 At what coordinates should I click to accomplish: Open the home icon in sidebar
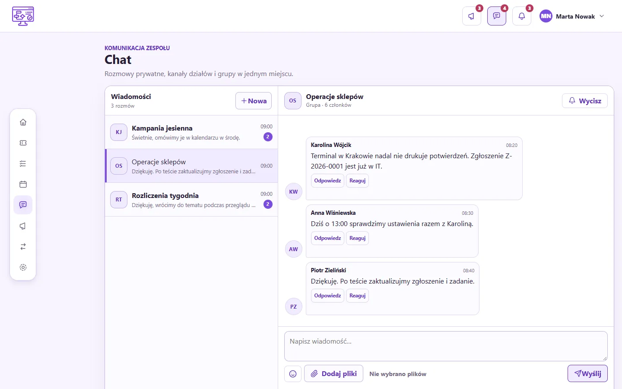(x=23, y=122)
